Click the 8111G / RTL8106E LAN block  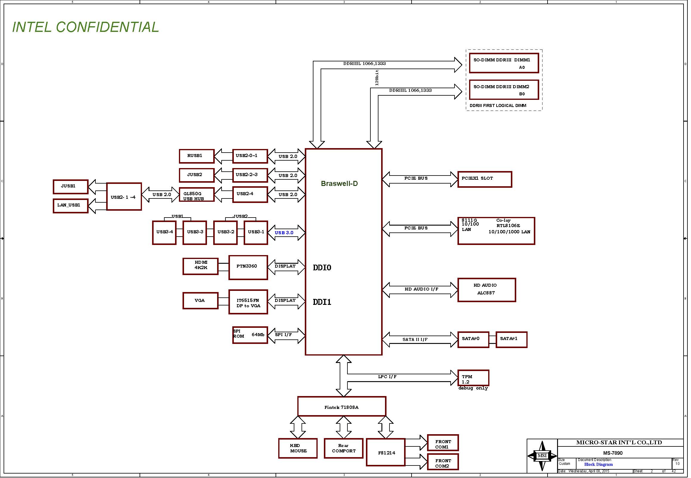pyautogui.click(x=496, y=231)
